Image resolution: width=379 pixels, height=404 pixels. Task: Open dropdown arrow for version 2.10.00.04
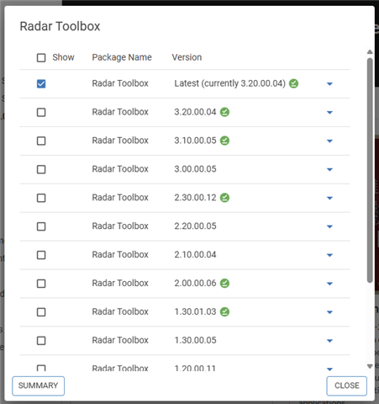coord(329,255)
